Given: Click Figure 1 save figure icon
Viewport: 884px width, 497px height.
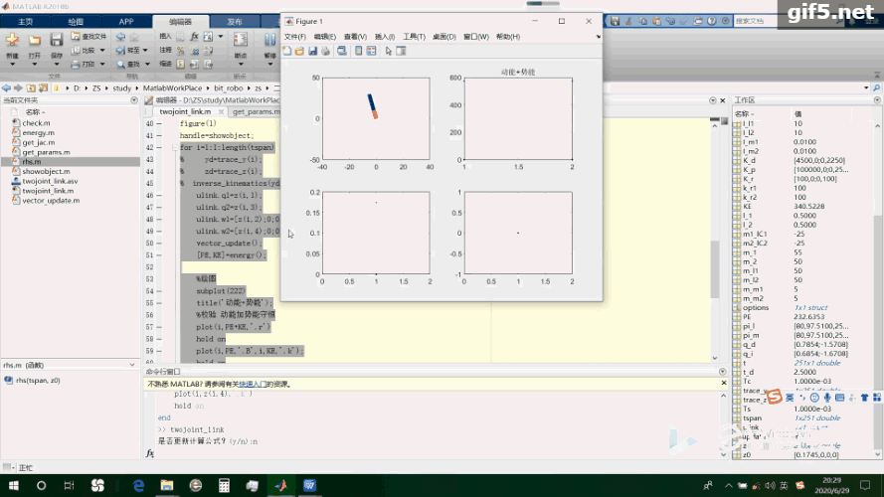Looking at the screenshot, I should click(312, 51).
